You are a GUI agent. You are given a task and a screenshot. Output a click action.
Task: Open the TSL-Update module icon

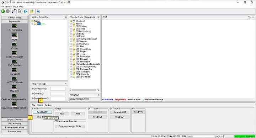pos(15,70)
